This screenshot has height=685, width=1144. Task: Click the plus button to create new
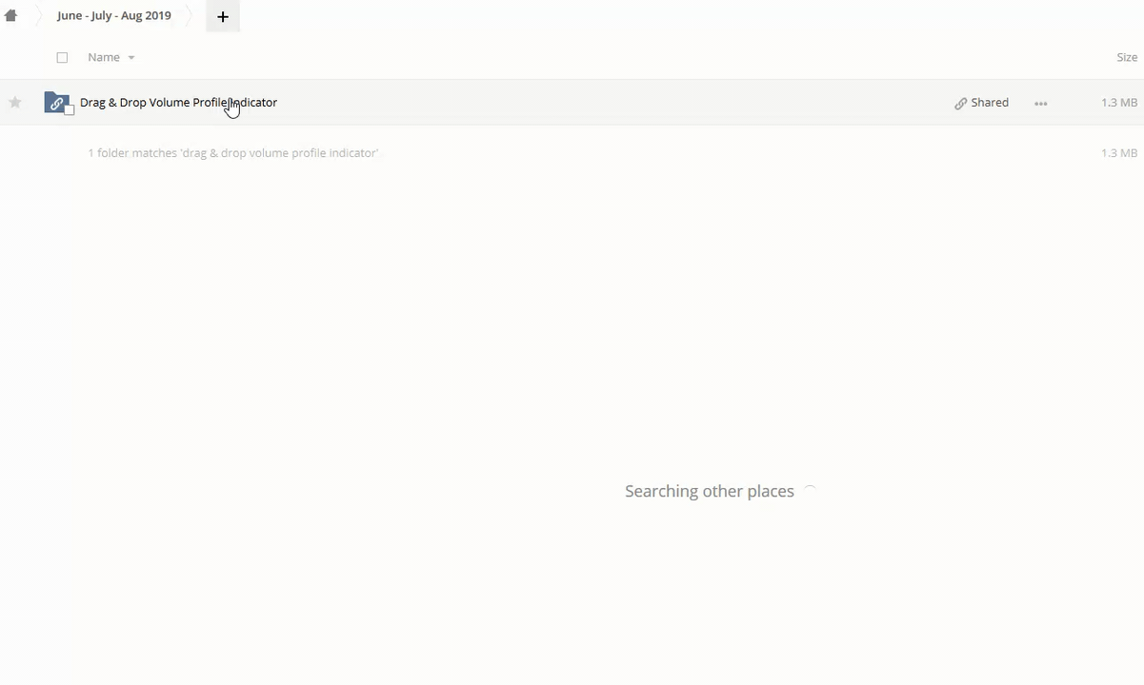click(223, 16)
